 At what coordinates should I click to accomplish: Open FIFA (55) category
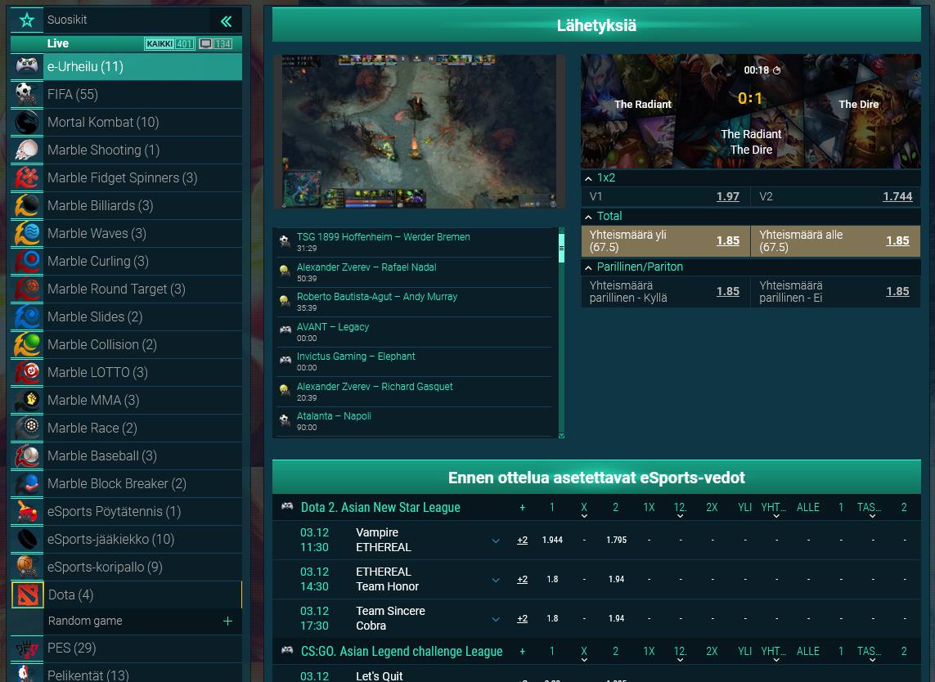(127, 94)
